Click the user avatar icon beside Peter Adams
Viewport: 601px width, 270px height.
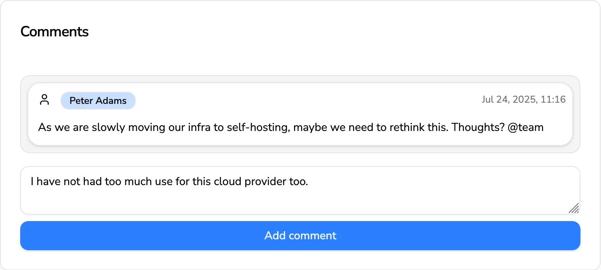pyautogui.click(x=44, y=100)
